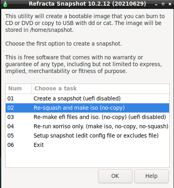Click the Num column header
The width and height of the screenshot is (174, 188).
pos(19,89)
